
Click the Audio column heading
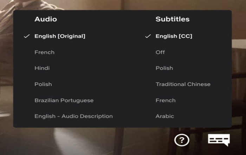click(x=46, y=19)
